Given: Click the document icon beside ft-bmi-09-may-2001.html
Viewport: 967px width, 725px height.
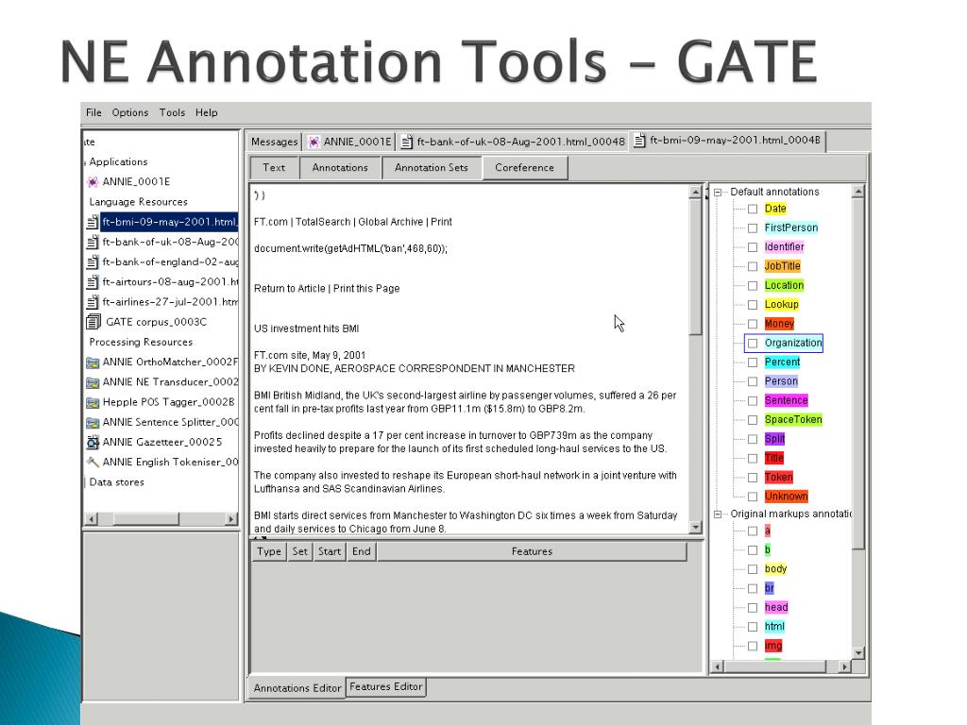Looking at the screenshot, I should click(x=93, y=222).
